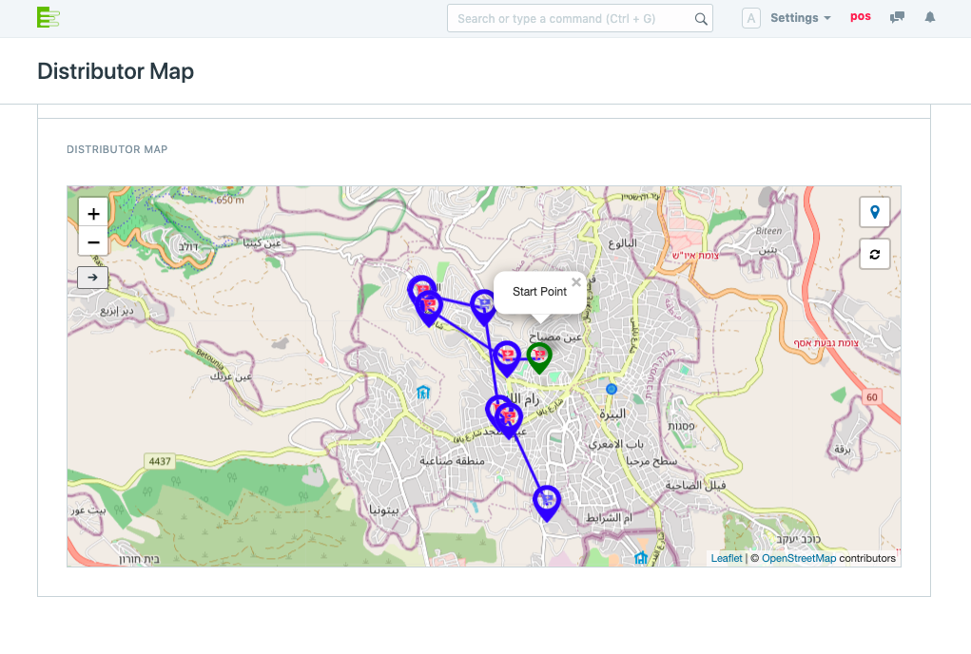This screenshot has width=971, height=654.
Task: Click the search command input field
Action: [x=569, y=18]
